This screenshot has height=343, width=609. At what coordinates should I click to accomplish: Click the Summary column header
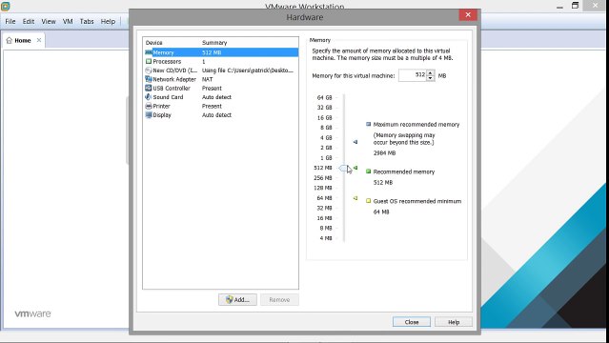coord(214,42)
